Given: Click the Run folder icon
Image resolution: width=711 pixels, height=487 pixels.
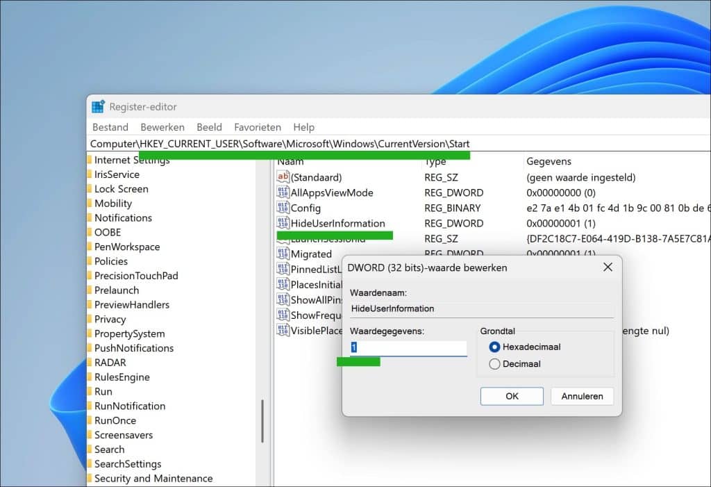Looking at the screenshot, I should tap(90, 391).
